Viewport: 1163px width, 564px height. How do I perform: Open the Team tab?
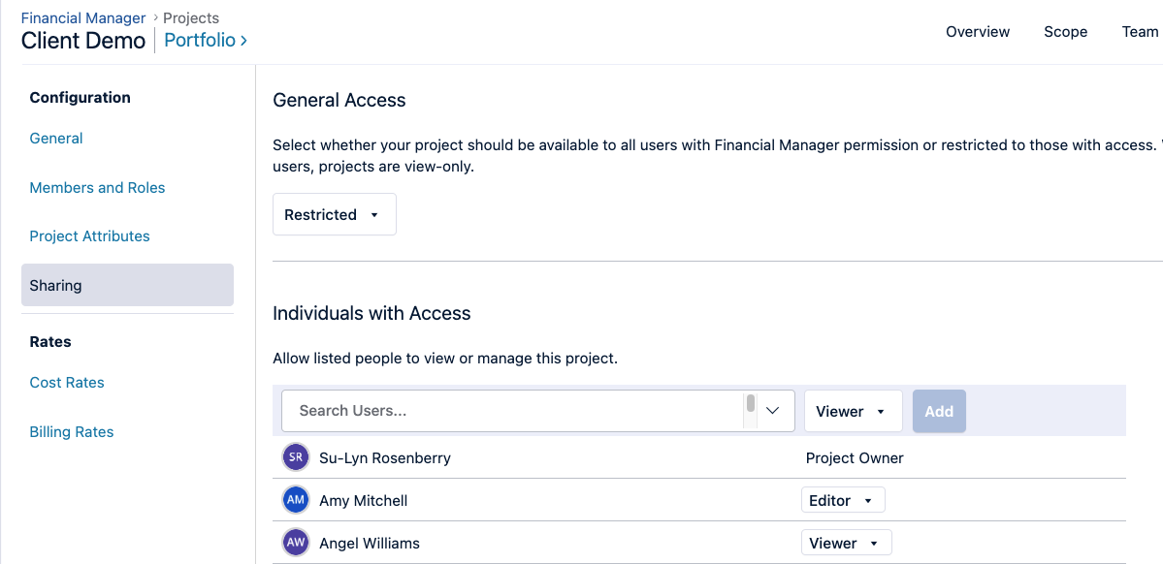pos(1140,32)
